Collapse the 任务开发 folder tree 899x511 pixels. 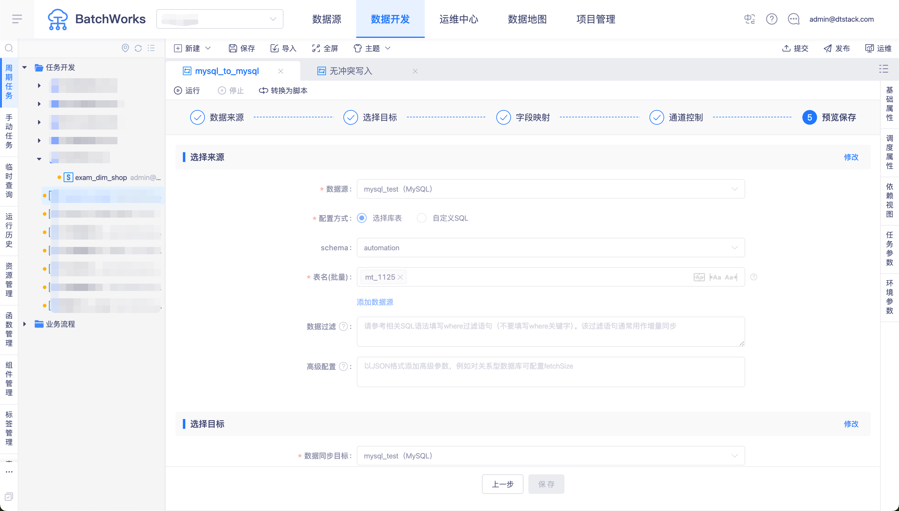(x=24, y=67)
